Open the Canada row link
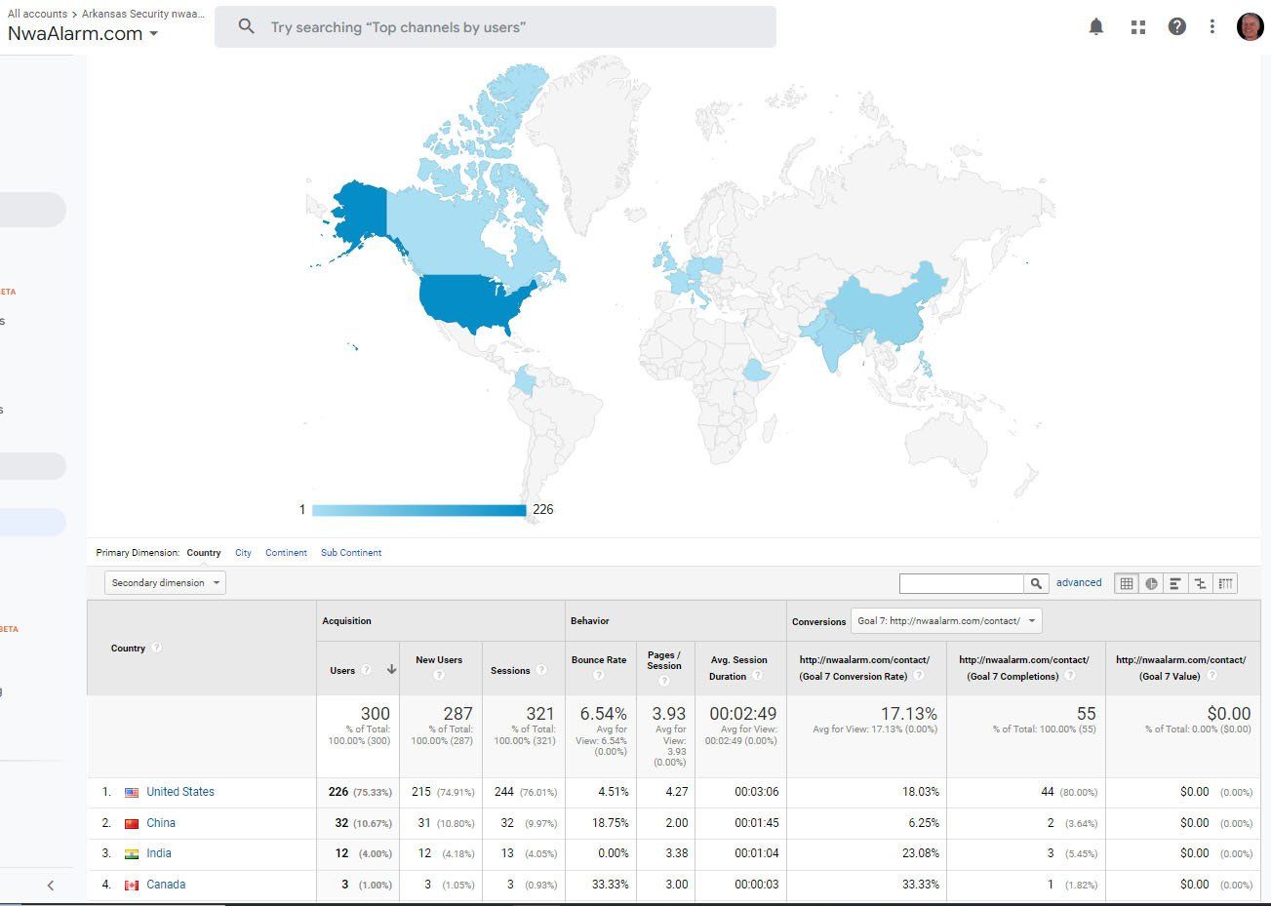 coord(166,885)
